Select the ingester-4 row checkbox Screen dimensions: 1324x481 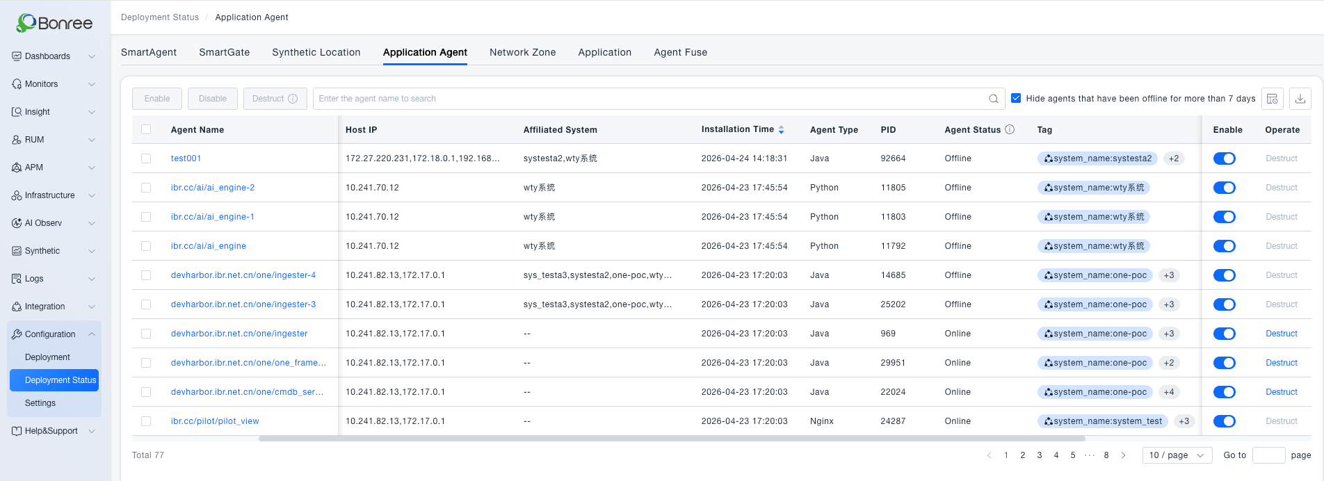[x=146, y=275]
